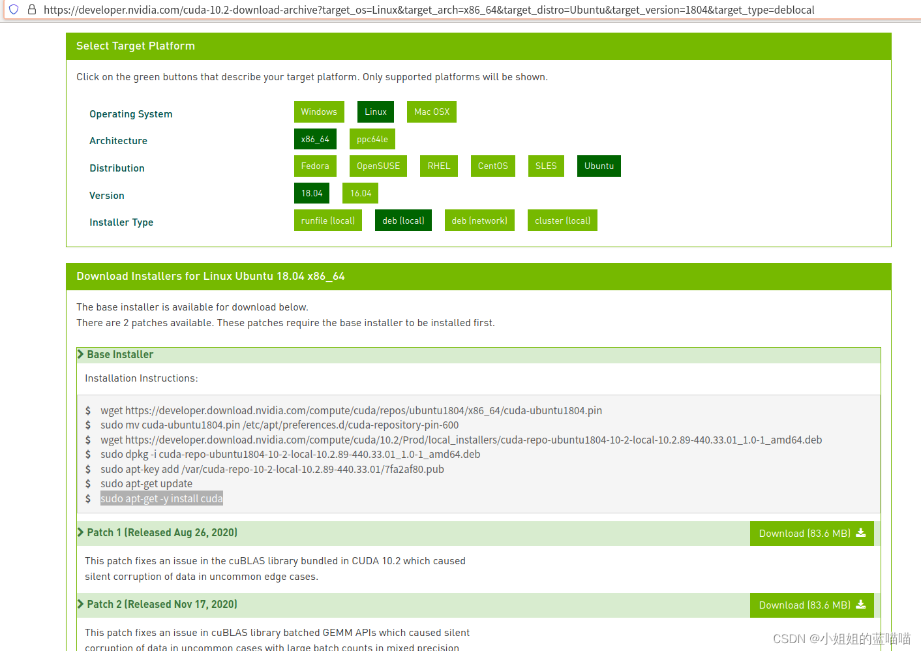Click the sudo dpkg -i command line
The width and height of the screenshot is (921, 651).
click(x=290, y=454)
